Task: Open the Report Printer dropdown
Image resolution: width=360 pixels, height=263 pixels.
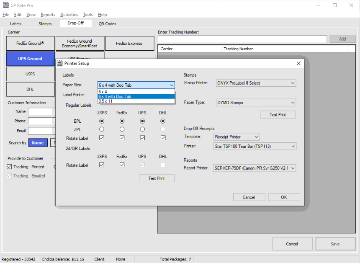Action: 255,168
